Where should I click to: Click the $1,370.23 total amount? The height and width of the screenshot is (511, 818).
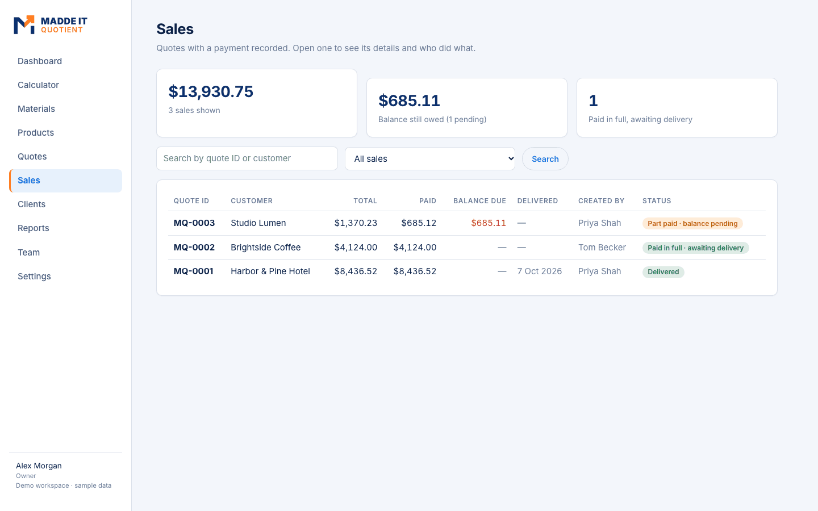click(356, 223)
